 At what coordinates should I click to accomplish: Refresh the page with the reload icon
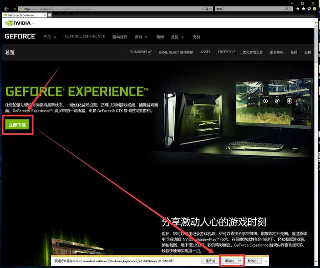(210, 9)
